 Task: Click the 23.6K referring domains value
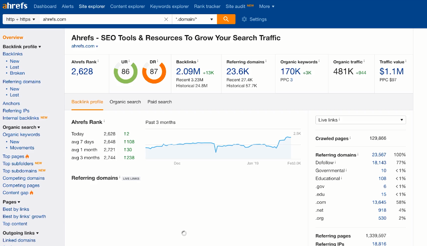(238, 71)
